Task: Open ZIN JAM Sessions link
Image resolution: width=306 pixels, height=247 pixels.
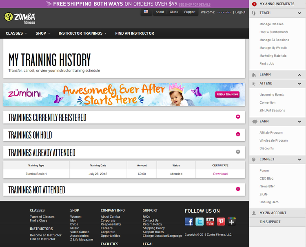Action: 272,111
